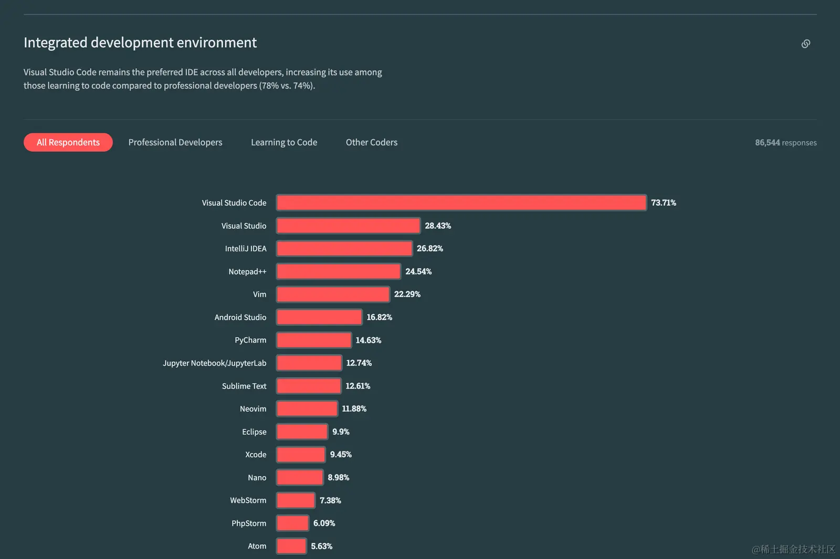
Task: Select the WebStorm bar at 7.38%
Action: 296,500
